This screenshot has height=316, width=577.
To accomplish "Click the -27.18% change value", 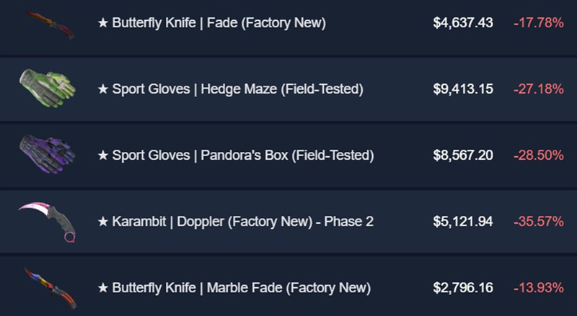I will (538, 89).
